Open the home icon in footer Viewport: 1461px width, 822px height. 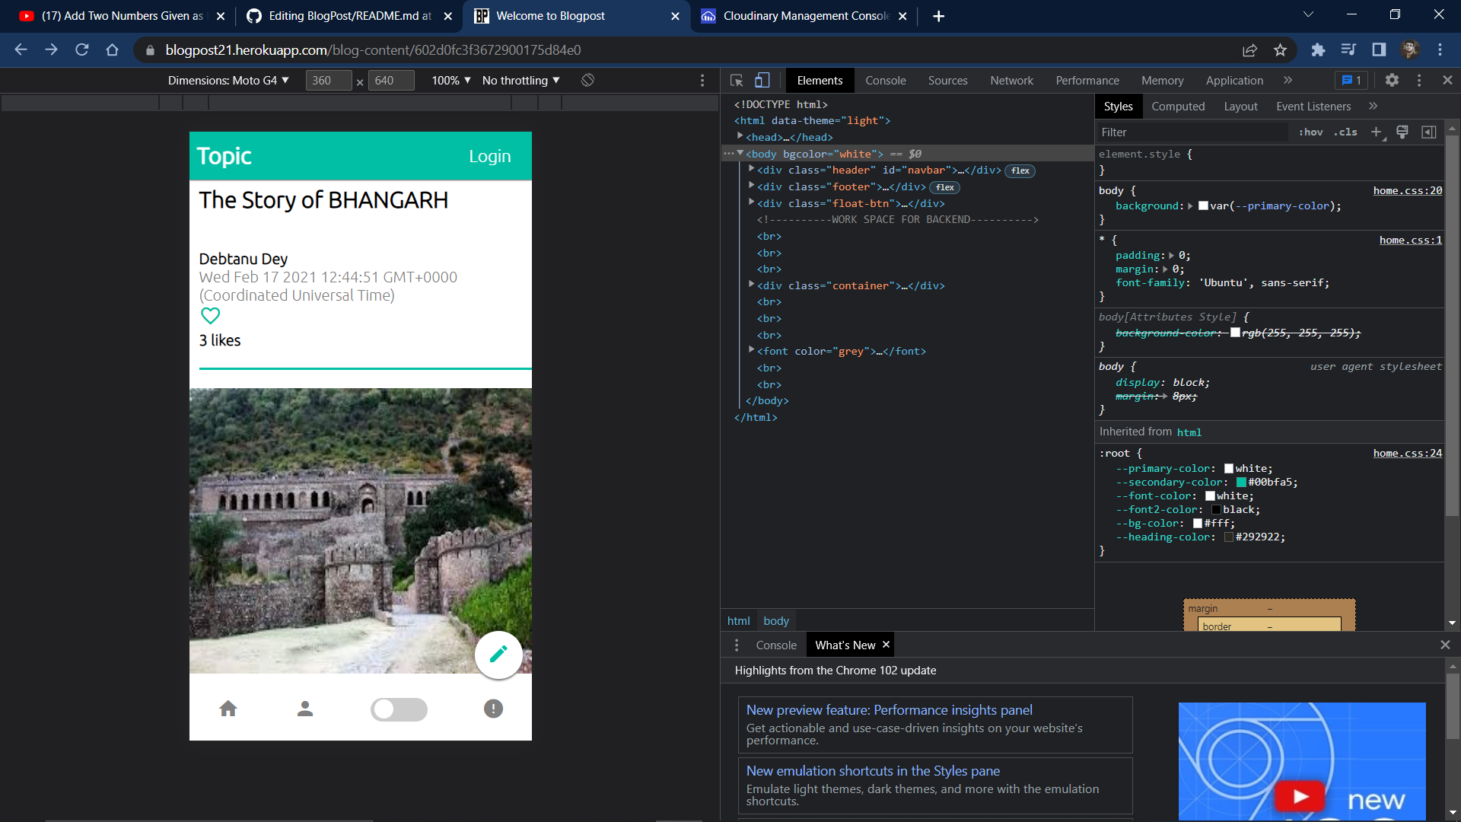pyautogui.click(x=228, y=709)
